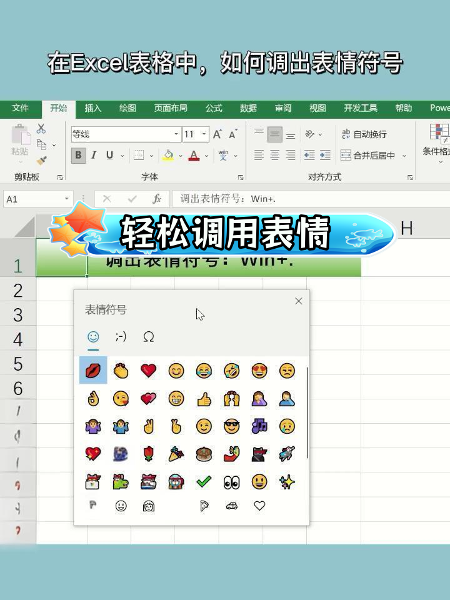Insert the heart-eyes face emoji
Screen dimensions: 450x600
[259, 371]
